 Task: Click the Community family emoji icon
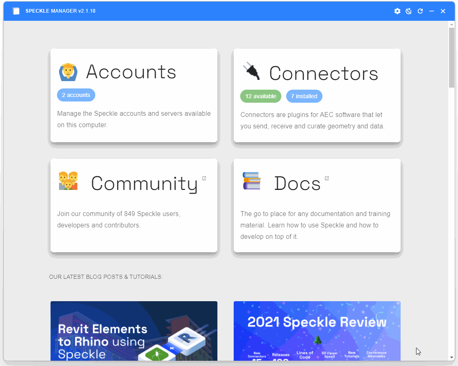[x=68, y=181]
